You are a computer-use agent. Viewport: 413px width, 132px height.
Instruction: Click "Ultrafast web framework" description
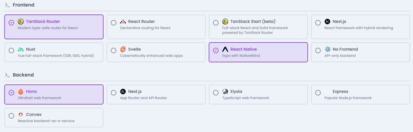[39, 98]
